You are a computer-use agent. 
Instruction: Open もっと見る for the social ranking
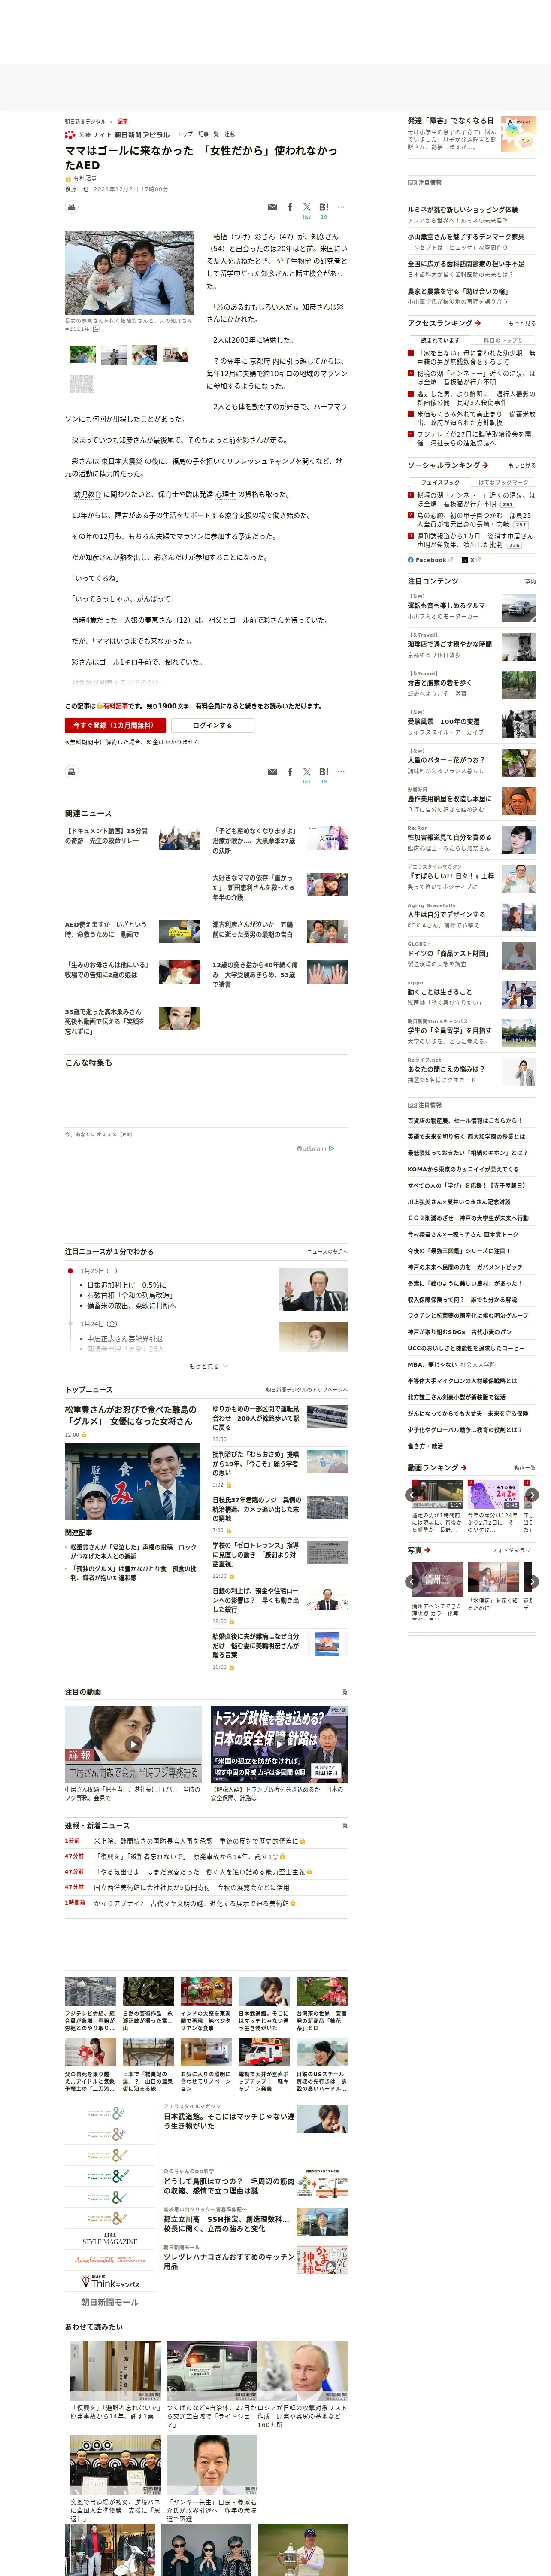click(521, 465)
